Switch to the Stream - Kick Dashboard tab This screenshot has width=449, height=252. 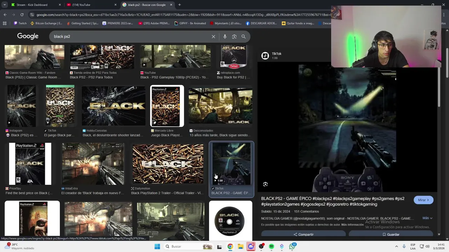pos(36,5)
